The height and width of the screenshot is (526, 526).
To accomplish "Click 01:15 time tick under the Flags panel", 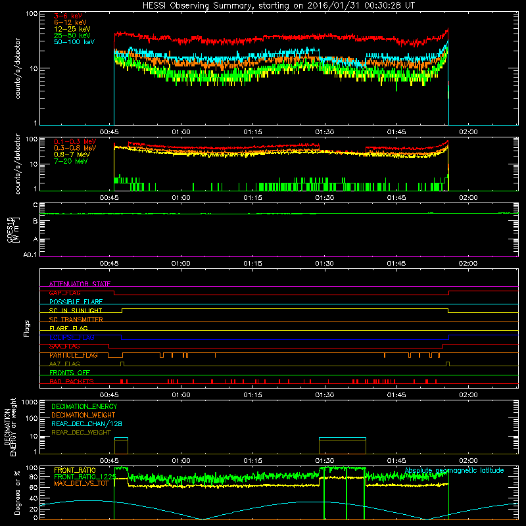I will (x=252, y=395).
